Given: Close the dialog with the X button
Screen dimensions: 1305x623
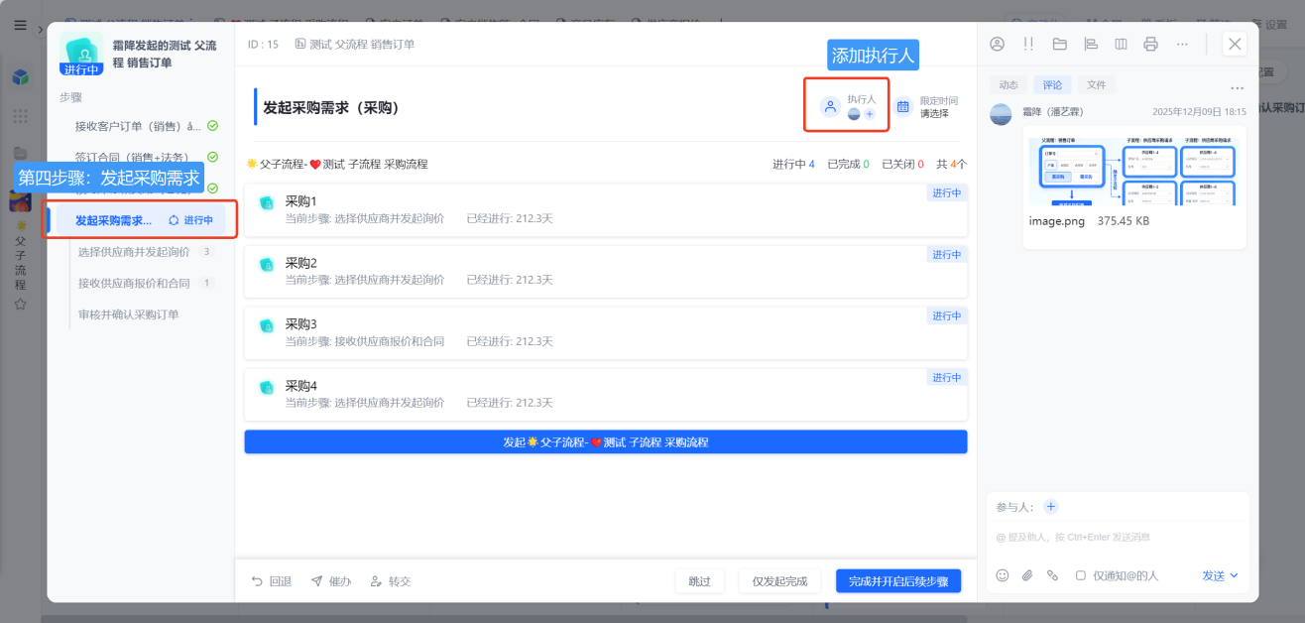Looking at the screenshot, I should [1234, 44].
